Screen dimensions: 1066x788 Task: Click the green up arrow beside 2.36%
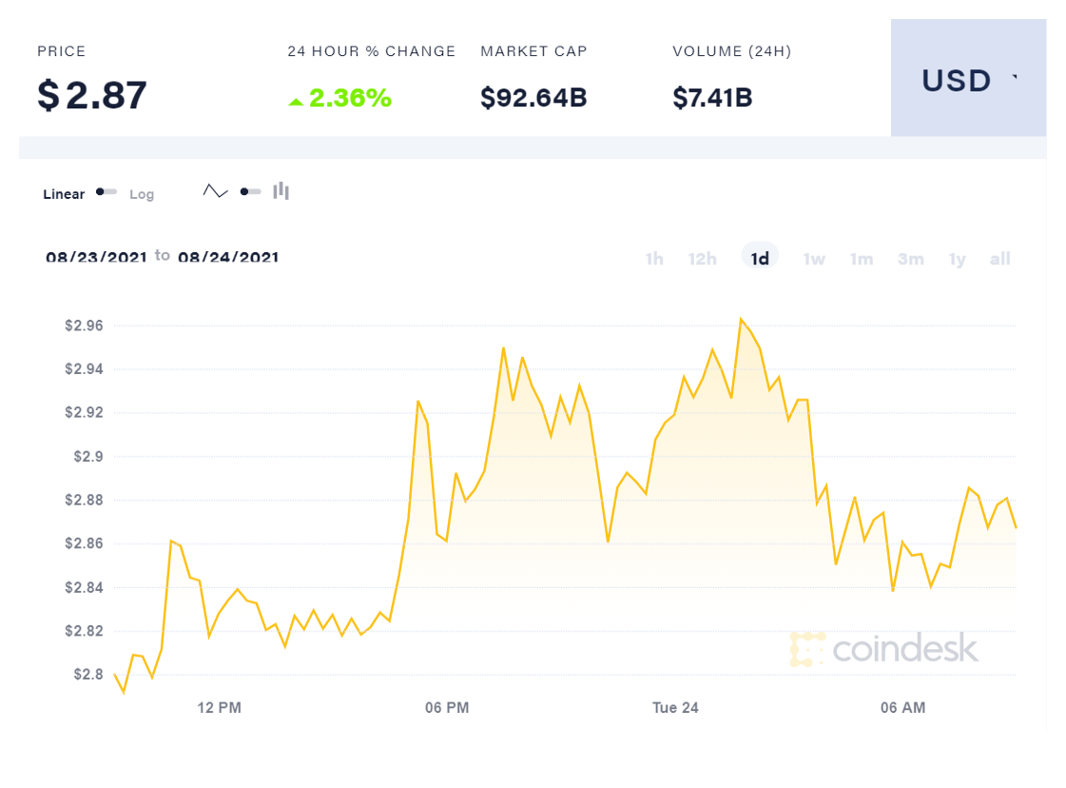point(296,100)
